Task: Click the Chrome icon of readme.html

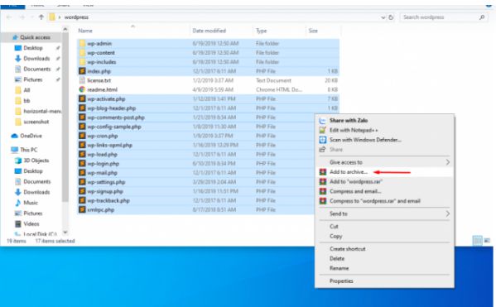Action: (x=82, y=89)
